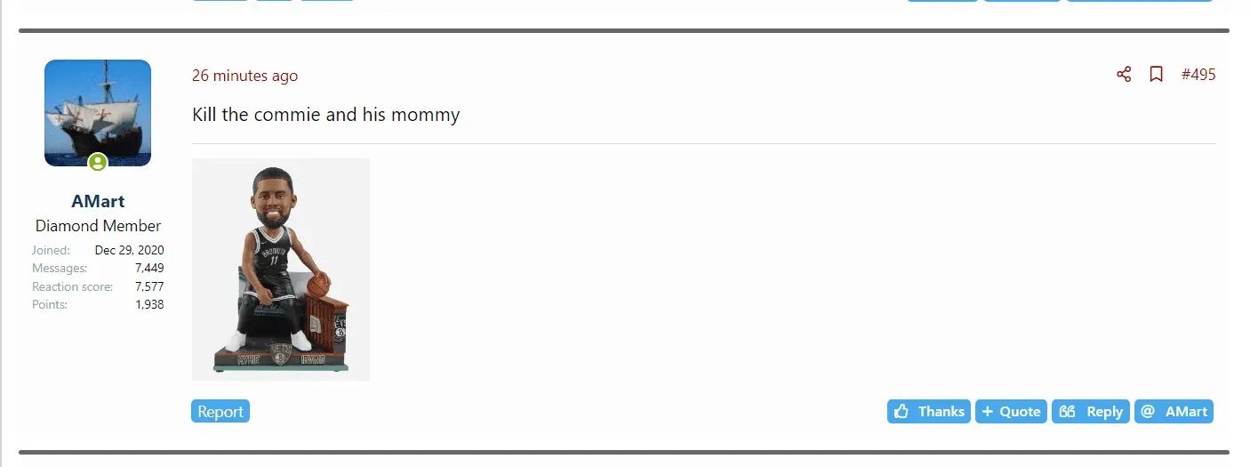Click the Diamond Member user title
This screenshot has width=1250, height=467.
pos(98,226)
